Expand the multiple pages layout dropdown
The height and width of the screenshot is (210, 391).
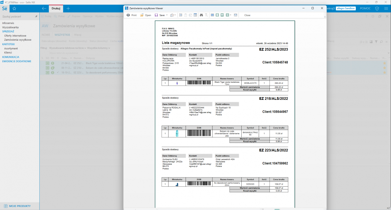point(231,15)
